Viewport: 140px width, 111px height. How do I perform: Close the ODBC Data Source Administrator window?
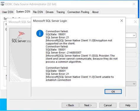134,4
